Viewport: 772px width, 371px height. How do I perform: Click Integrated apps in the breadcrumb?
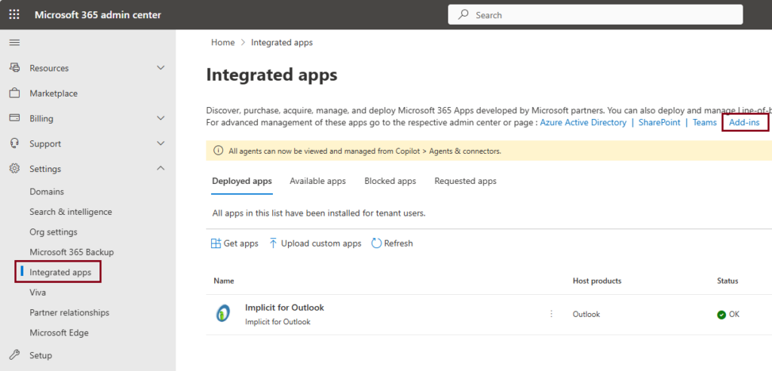[x=282, y=42]
